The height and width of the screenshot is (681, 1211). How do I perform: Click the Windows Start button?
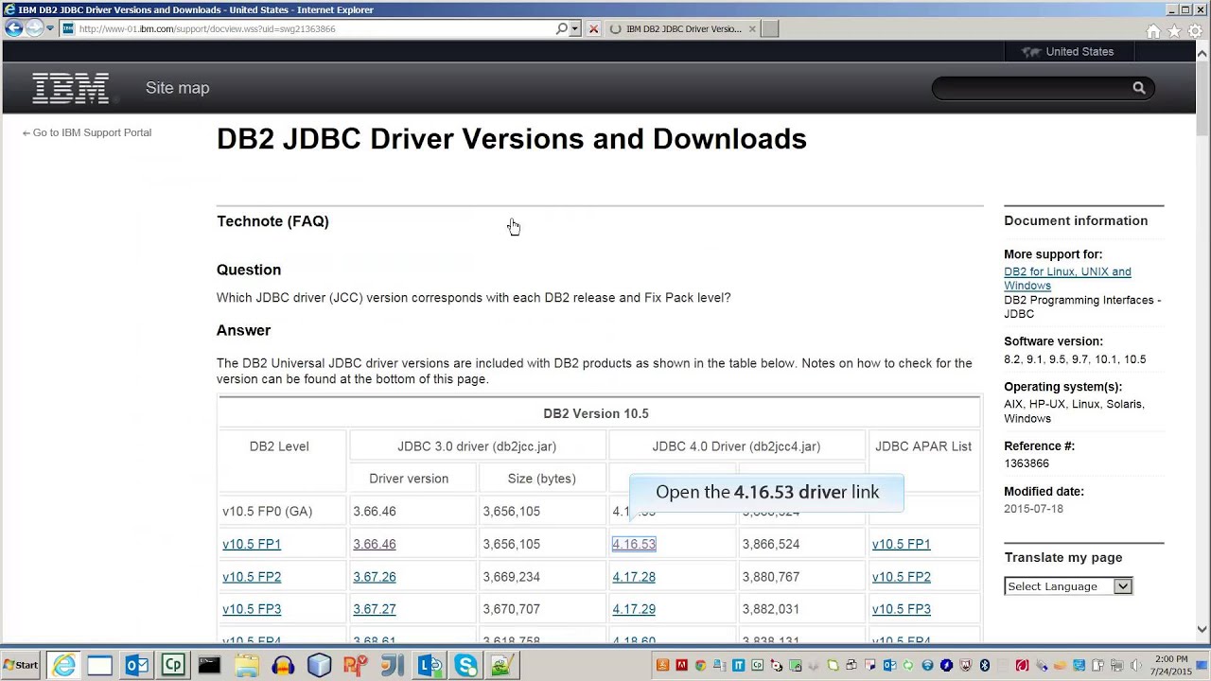click(21, 665)
